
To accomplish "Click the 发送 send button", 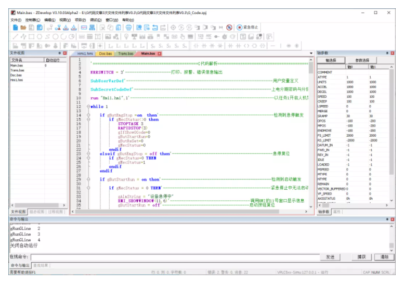I will click(x=330, y=257).
